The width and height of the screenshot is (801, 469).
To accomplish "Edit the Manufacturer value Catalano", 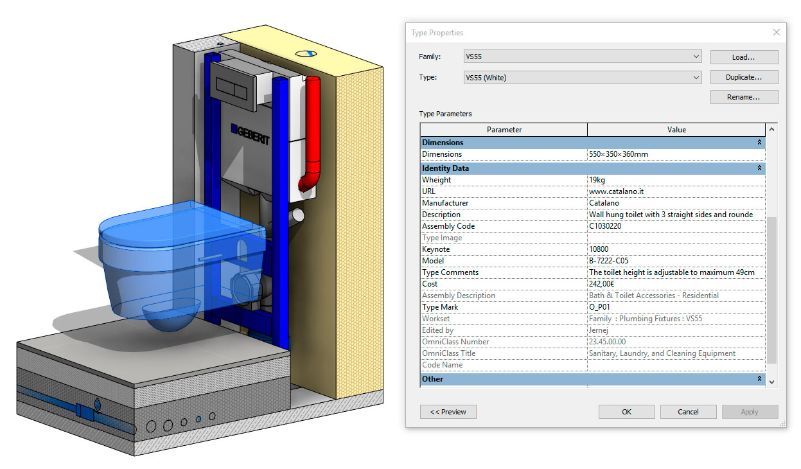I will (676, 203).
